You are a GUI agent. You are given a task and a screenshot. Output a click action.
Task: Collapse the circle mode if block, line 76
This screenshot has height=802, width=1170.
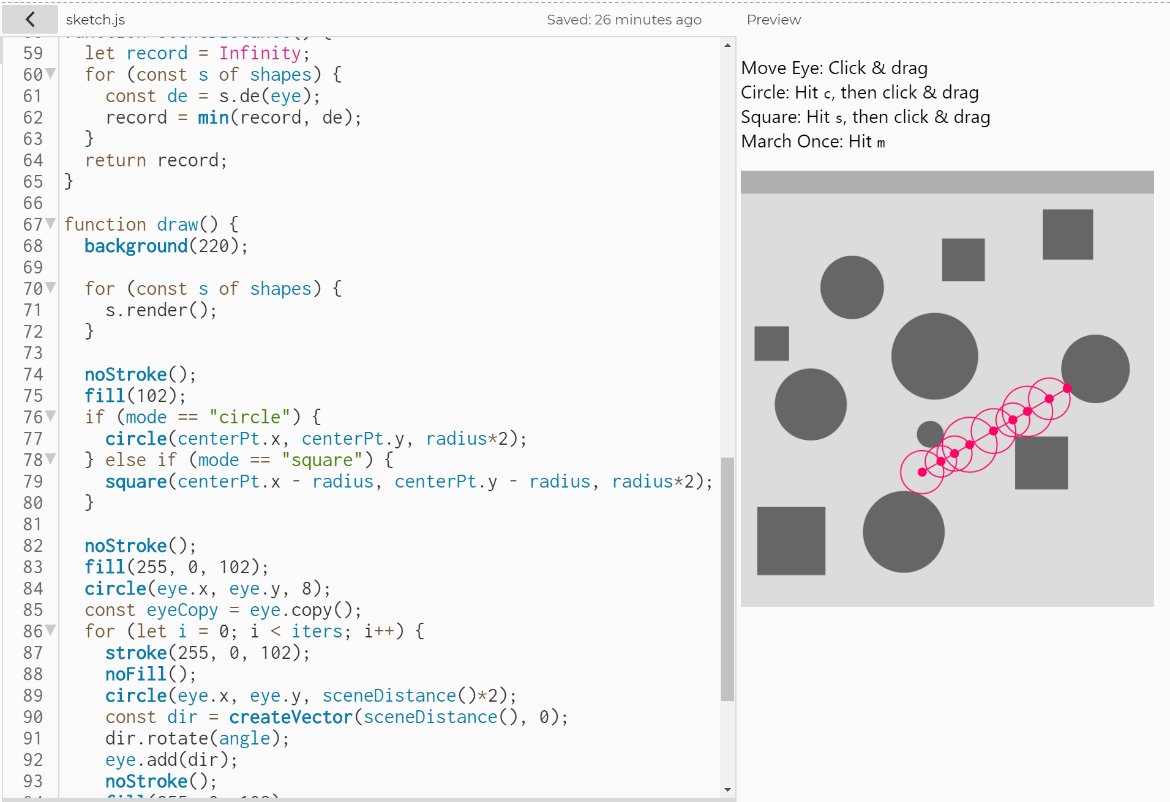coord(51,416)
